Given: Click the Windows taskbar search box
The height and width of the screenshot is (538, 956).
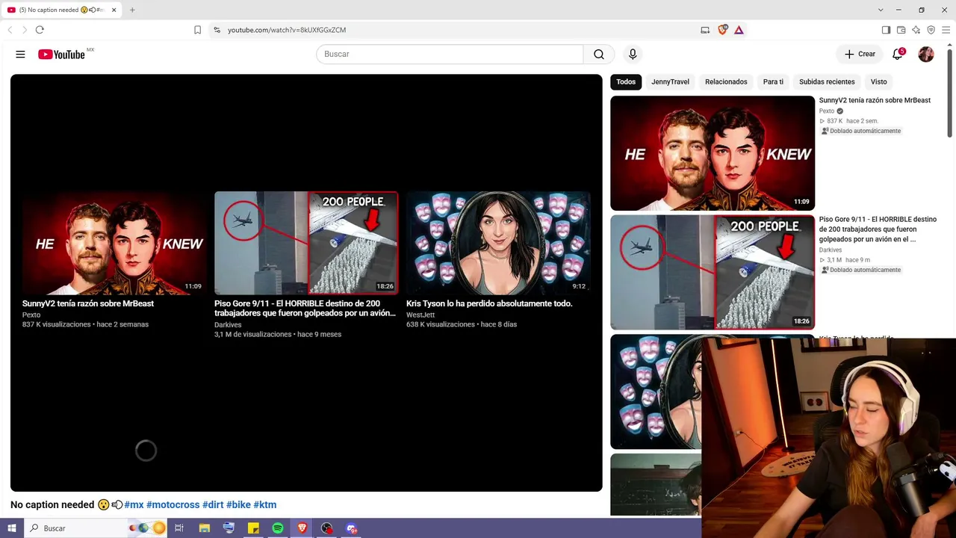Looking at the screenshot, I should coord(96,528).
